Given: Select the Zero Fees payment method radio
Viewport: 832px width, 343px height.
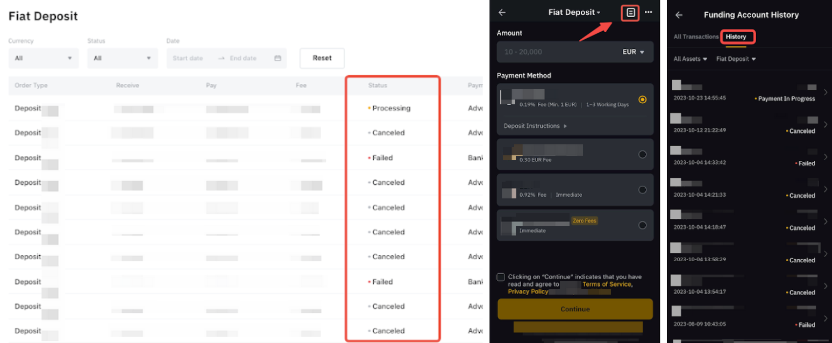Looking at the screenshot, I should click(642, 225).
